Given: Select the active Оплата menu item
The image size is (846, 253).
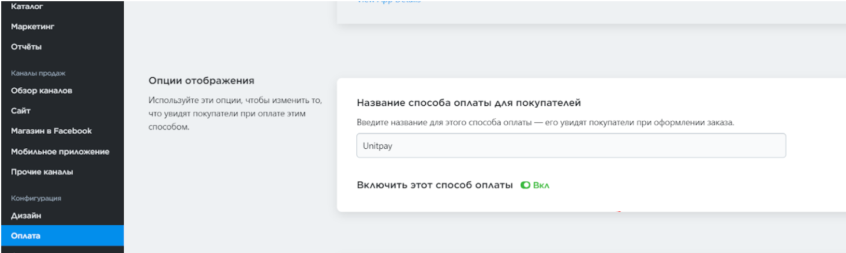Looking at the screenshot, I should pyautogui.click(x=62, y=237).
